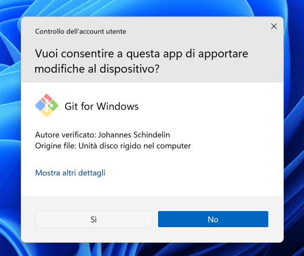Click the red tile of the Git logo
304x256 pixels.
pos(47,98)
